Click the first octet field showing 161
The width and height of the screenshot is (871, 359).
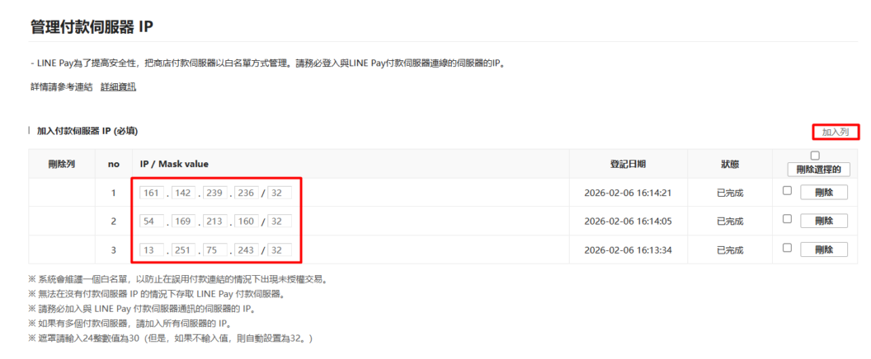(x=152, y=193)
